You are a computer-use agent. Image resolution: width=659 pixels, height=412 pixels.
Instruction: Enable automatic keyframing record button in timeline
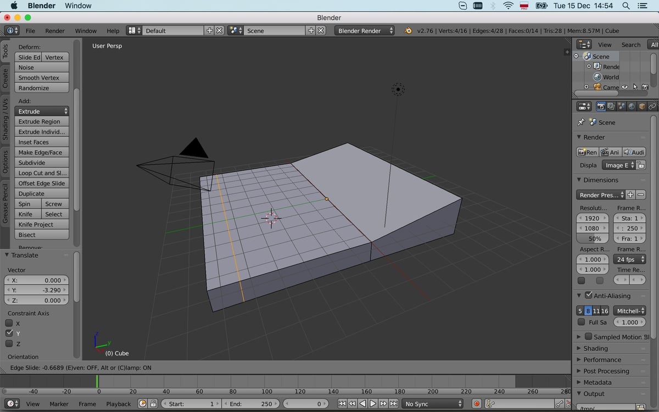[x=476, y=403]
